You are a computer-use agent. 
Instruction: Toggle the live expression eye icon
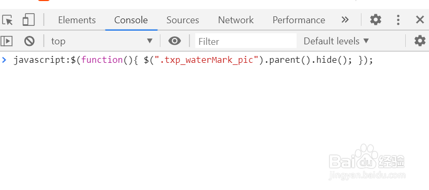coord(175,41)
